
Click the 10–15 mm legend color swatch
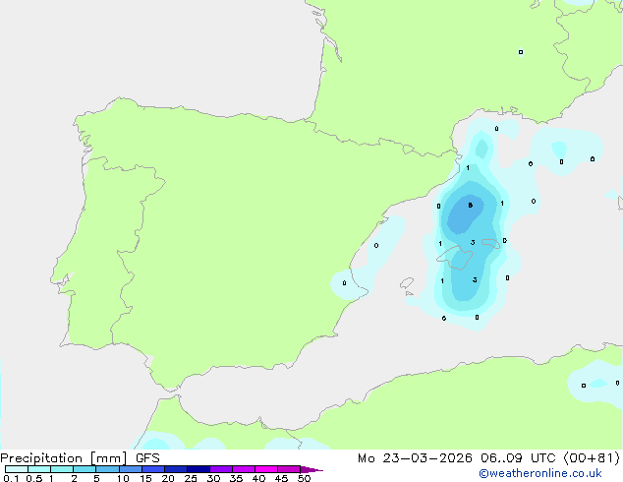pyautogui.click(x=131, y=469)
